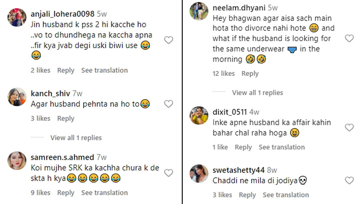
Task: View the 12 likes on neelam.dhyani's comment
Action: coord(224,74)
